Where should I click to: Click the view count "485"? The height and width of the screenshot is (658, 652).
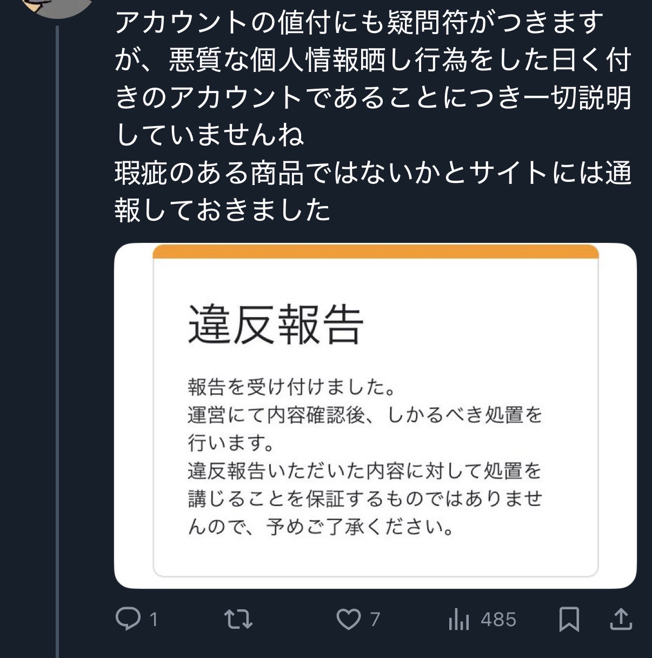click(x=498, y=620)
